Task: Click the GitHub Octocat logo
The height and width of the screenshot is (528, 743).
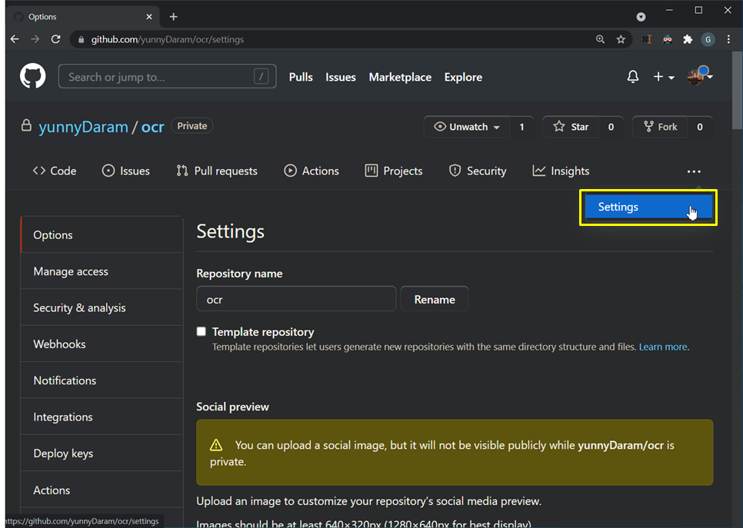Action: pos(33,76)
